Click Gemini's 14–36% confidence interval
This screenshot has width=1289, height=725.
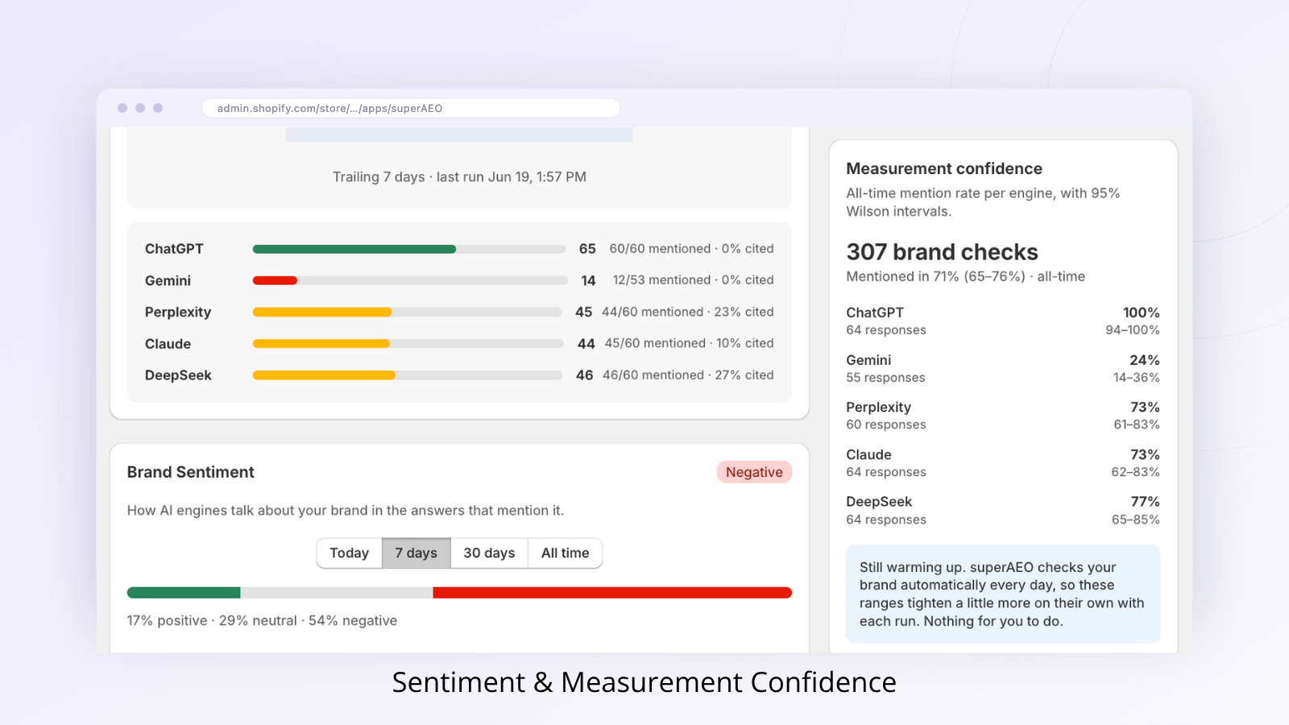click(1137, 378)
